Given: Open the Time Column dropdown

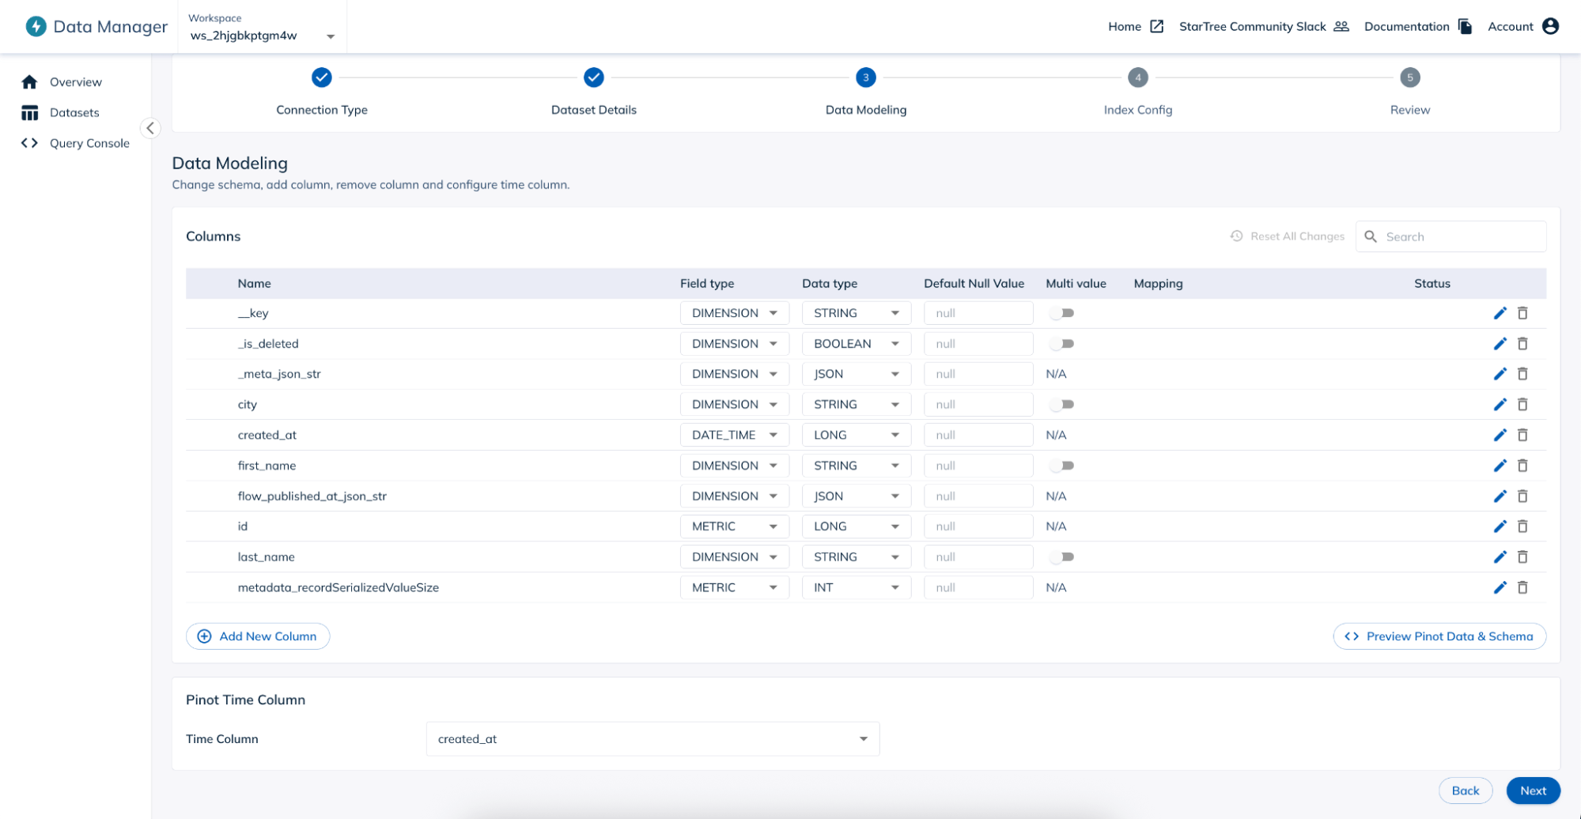Looking at the screenshot, I should [x=652, y=739].
